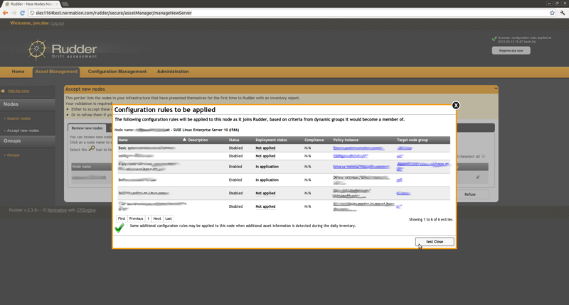Click the green check icon in dialog
This screenshot has width=569, height=305.
tap(119, 228)
